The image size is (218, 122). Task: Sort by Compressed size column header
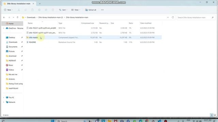tap(88, 23)
